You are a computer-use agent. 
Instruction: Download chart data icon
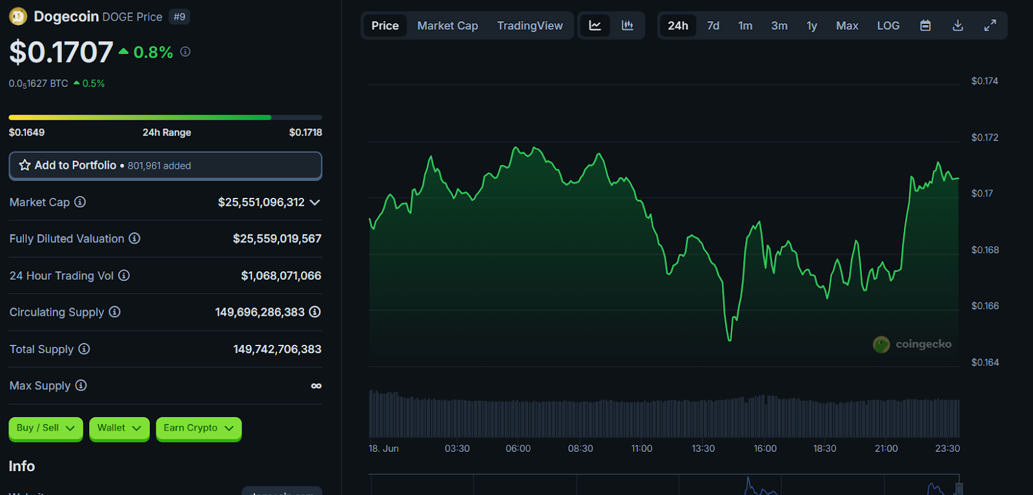point(957,26)
